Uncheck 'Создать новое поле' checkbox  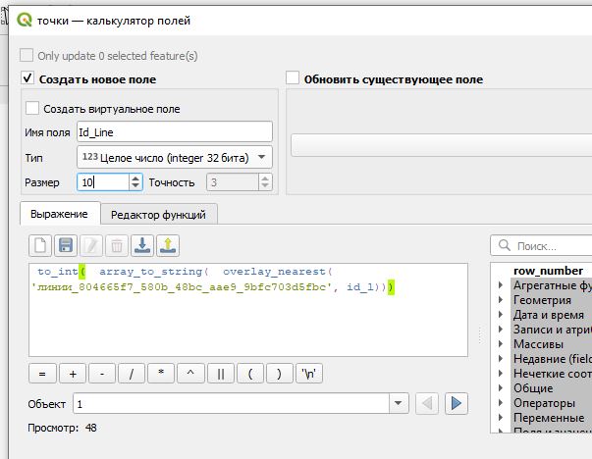27,78
